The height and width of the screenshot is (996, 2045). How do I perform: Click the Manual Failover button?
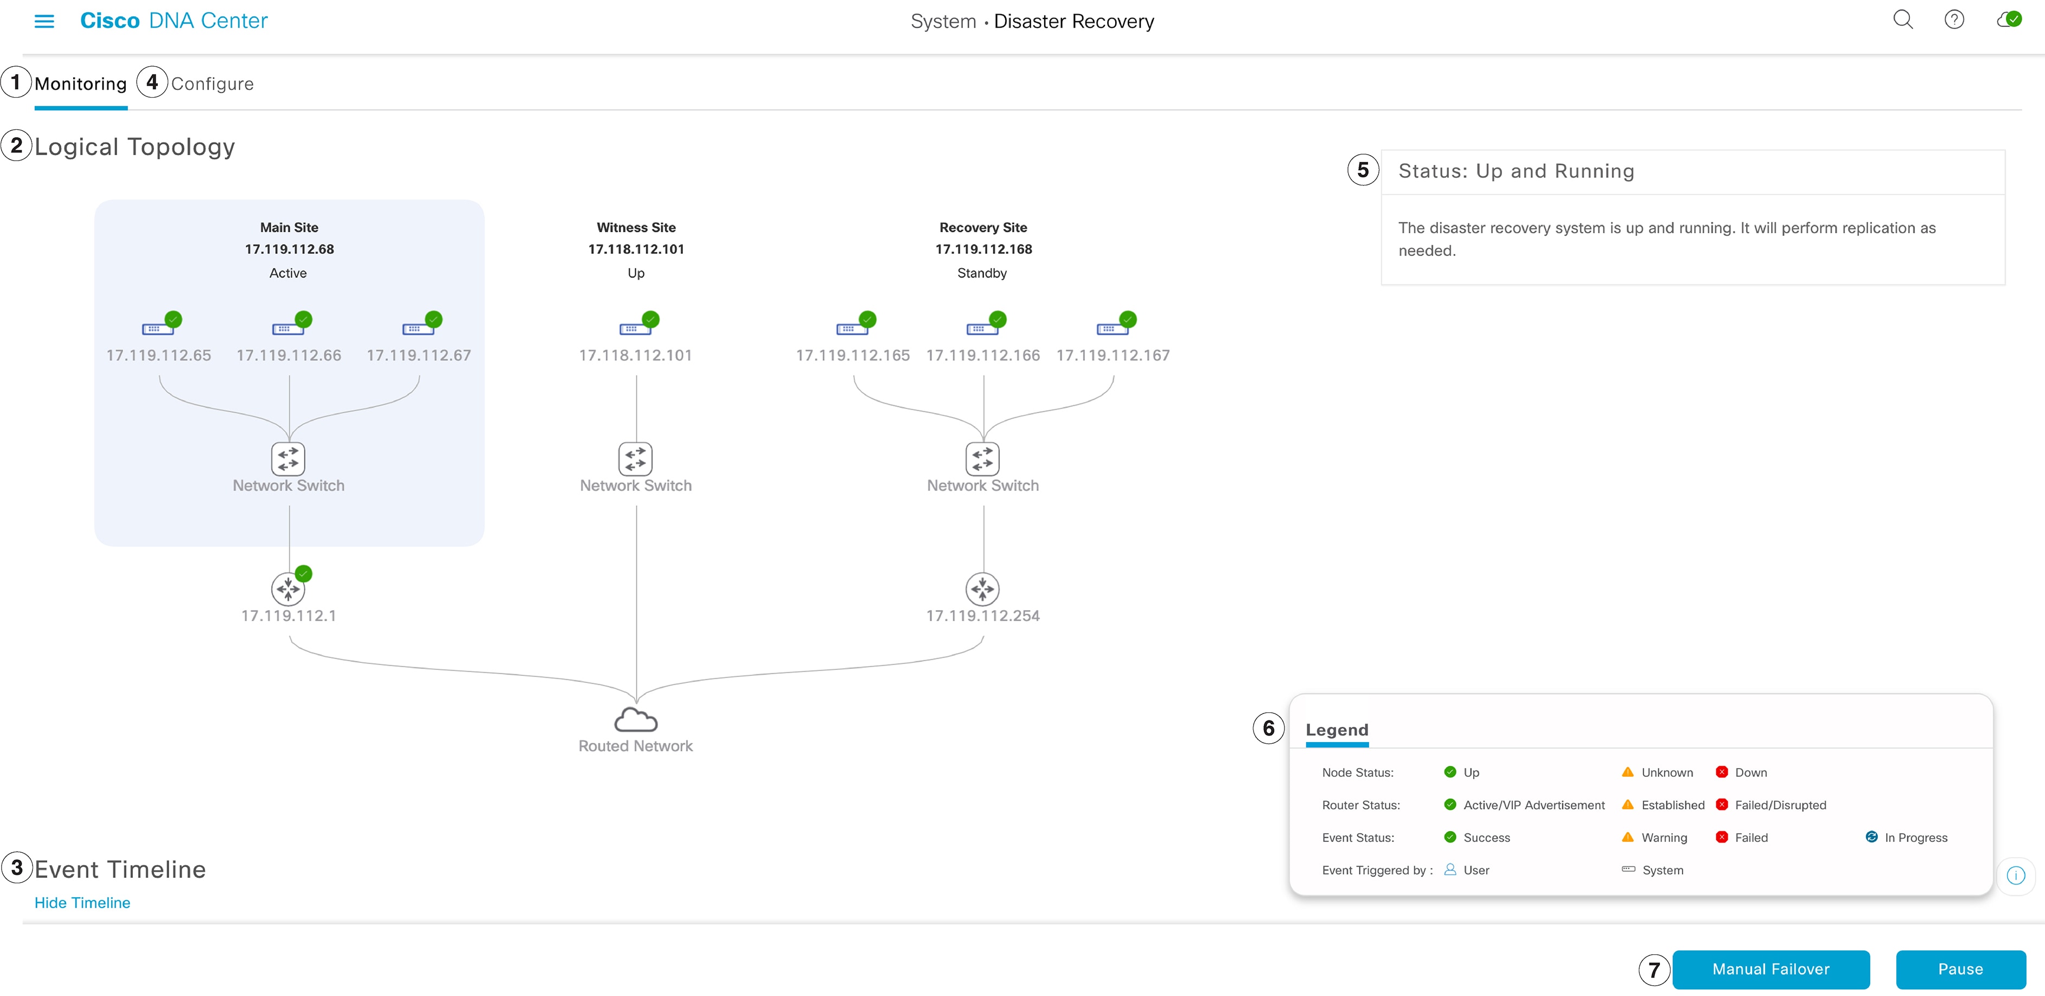pyautogui.click(x=1771, y=969)
